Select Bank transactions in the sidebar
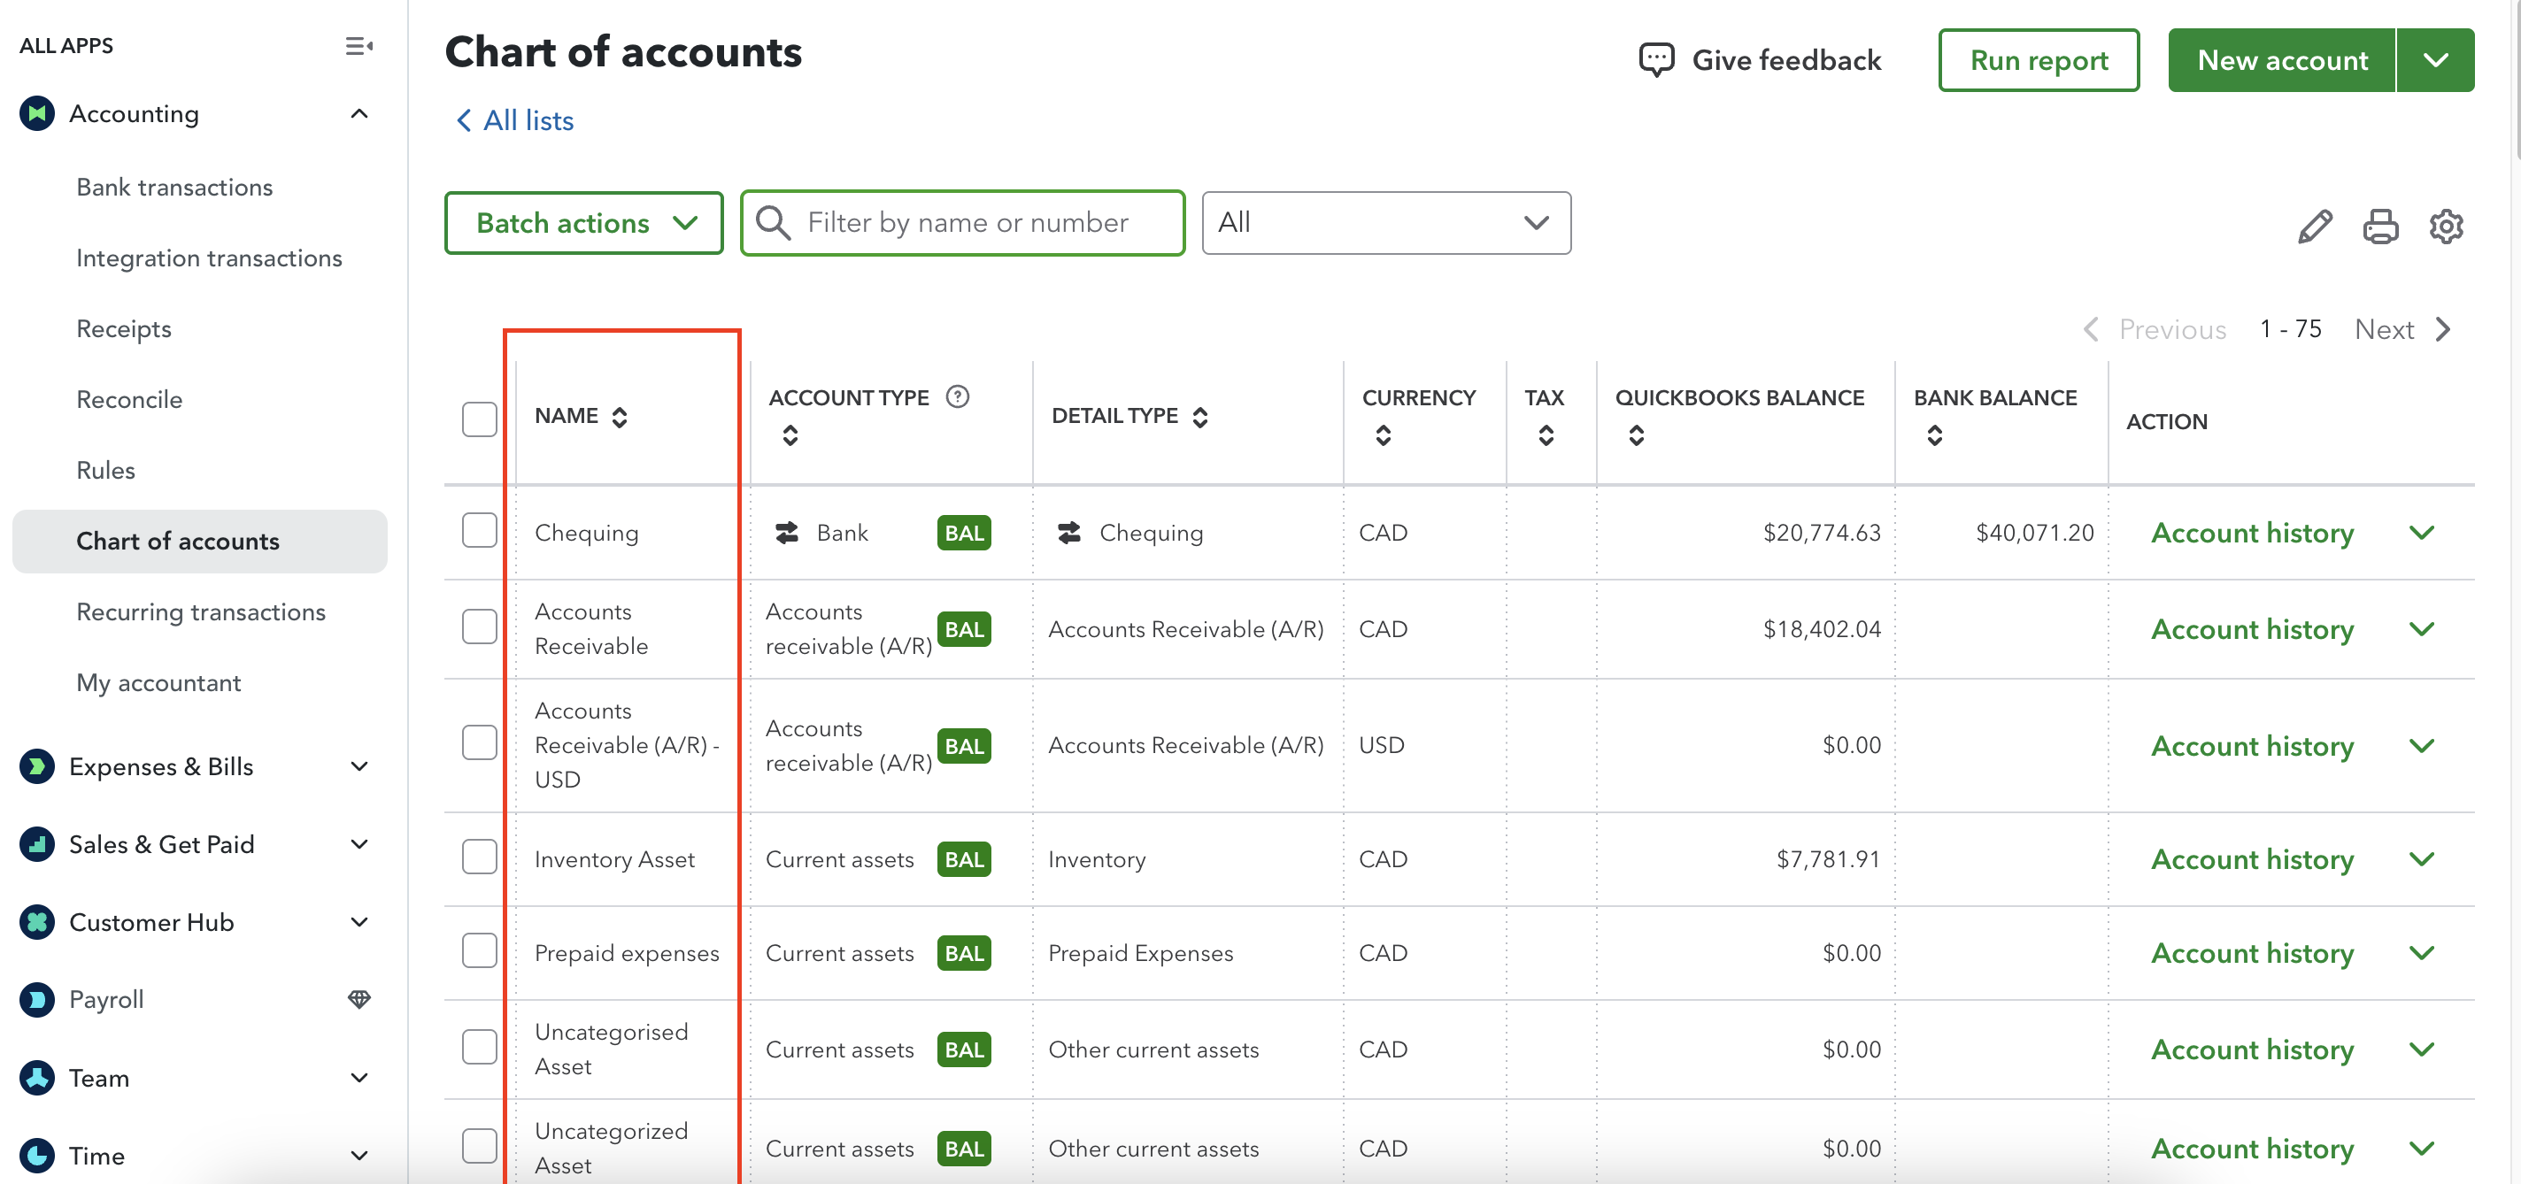 [x=174, y=187]
